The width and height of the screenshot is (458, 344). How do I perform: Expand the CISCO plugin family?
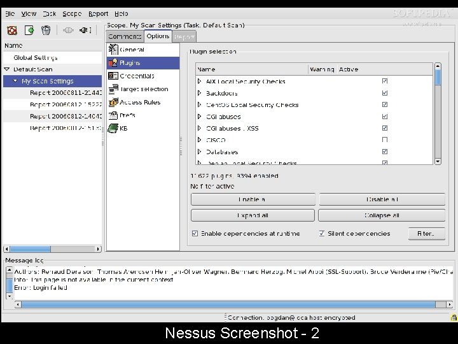(200, 140)
